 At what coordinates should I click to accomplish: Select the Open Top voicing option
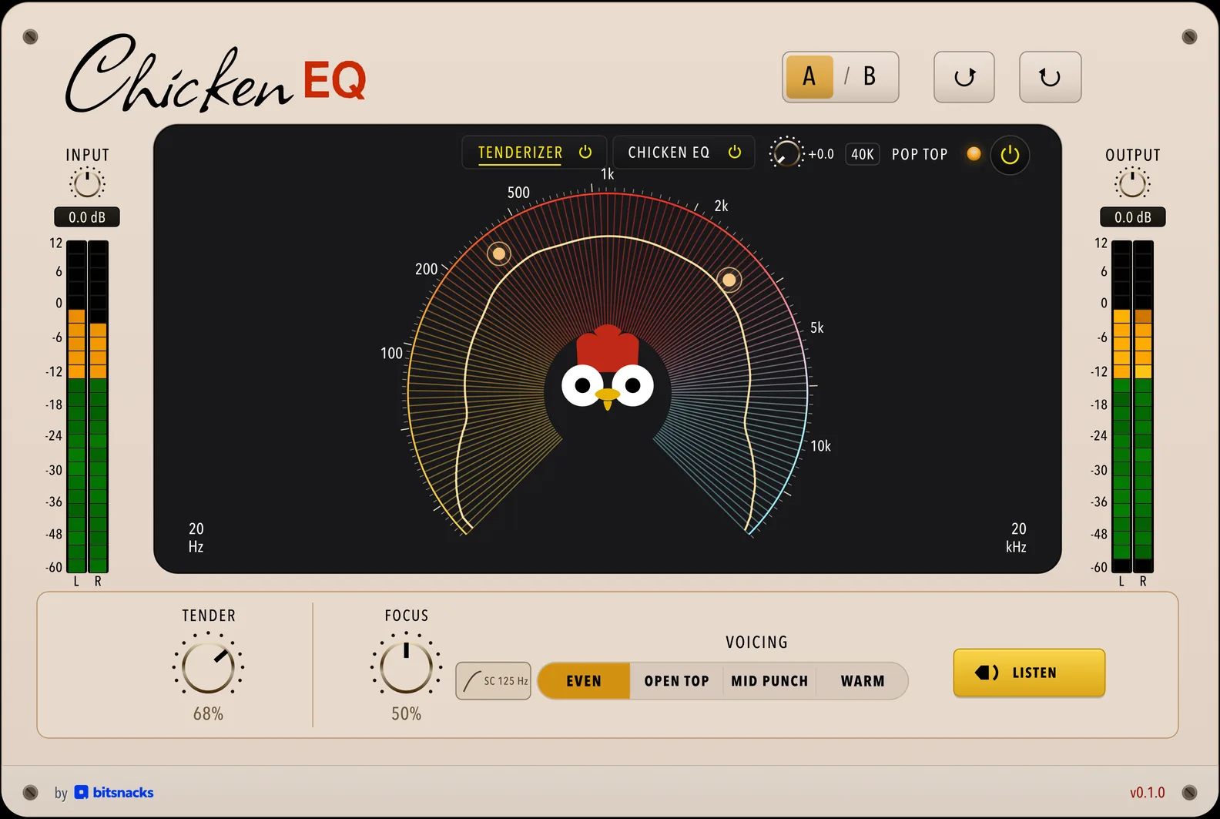point(676,681)
